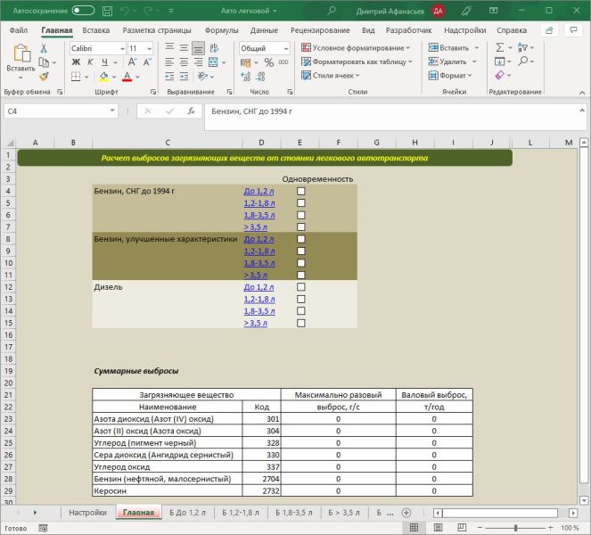This screenshot has height=535, width=591.
Task: Click Sort and Filter icon
Action: pos(522,47)
